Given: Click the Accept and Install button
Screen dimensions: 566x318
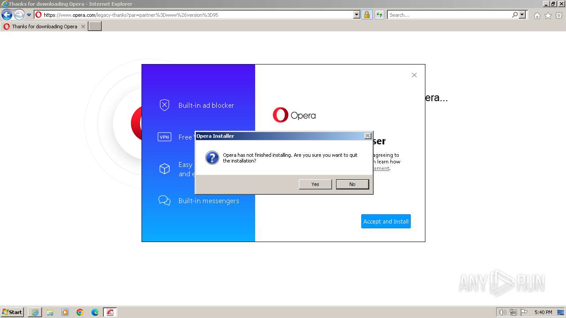Looking at the screenshot, I should coord(386,221).
